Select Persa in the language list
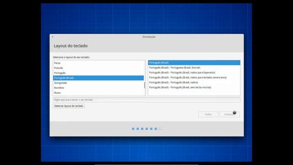The image size is (293, 165). pos(98,63)
